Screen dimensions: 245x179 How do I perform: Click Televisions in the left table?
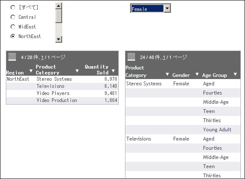[50, 86]
